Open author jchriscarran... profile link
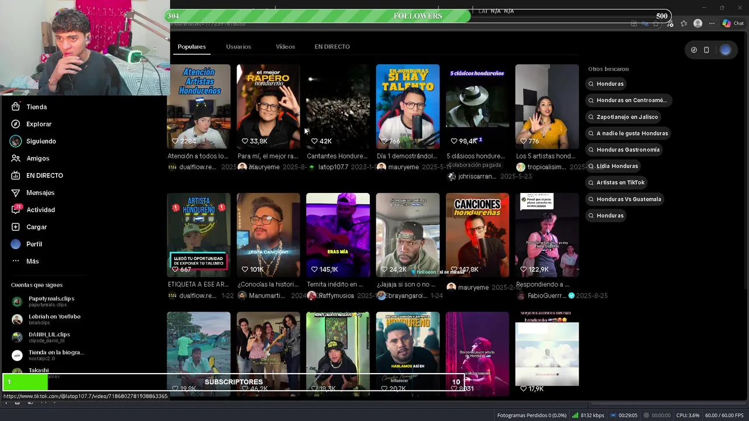Screen dimensions: 749x421 tap(477, 177)
